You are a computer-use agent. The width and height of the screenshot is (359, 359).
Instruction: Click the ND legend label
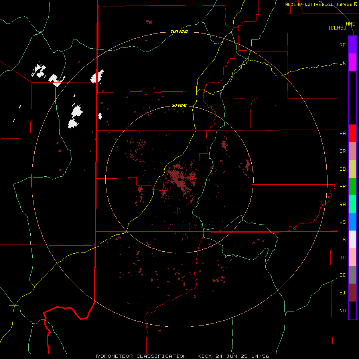(x=343, y=310)
